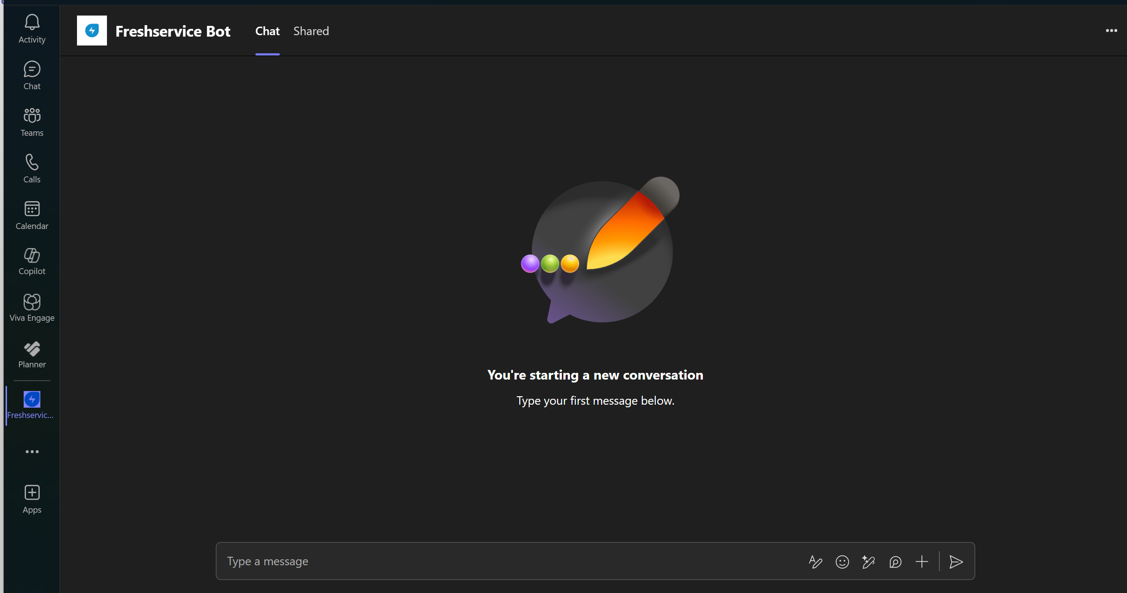Screen dimensions: 1127x593
Task: Switch to the Chat tab
Action: 267,31
